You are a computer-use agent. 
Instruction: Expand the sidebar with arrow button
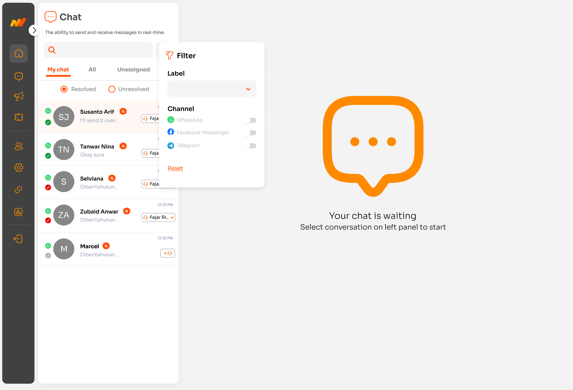[x=34, y=30]
